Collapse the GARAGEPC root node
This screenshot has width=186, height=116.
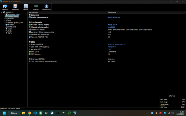(1, 12)
